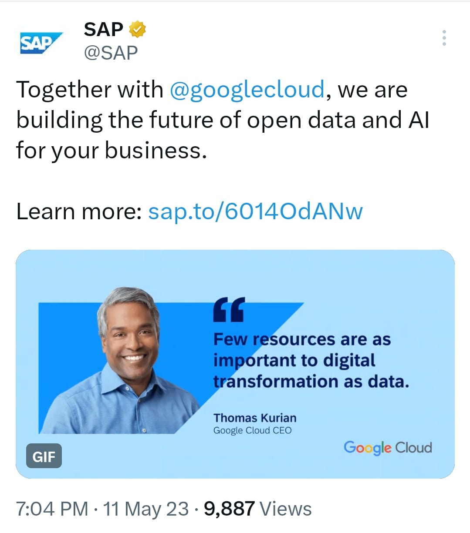Open the three-dot more options menu
The image size is (470, 533).
pyautogui.click(x=444, y=38)
